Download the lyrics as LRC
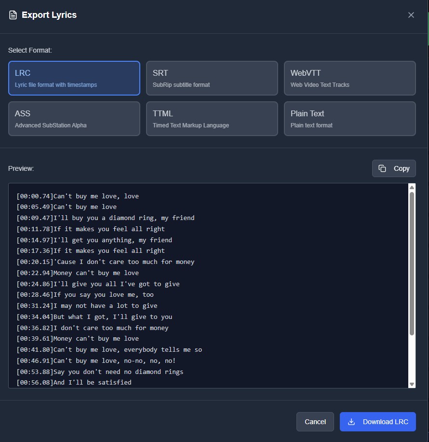 (377, 422)
